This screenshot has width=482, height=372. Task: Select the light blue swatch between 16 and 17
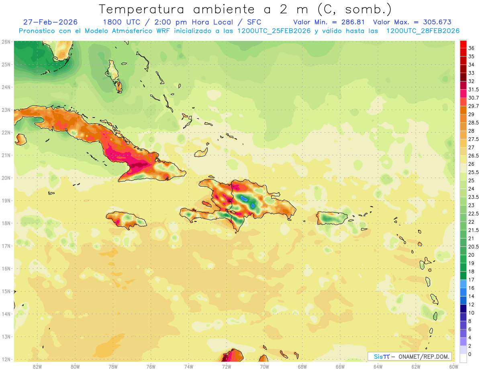463,284
